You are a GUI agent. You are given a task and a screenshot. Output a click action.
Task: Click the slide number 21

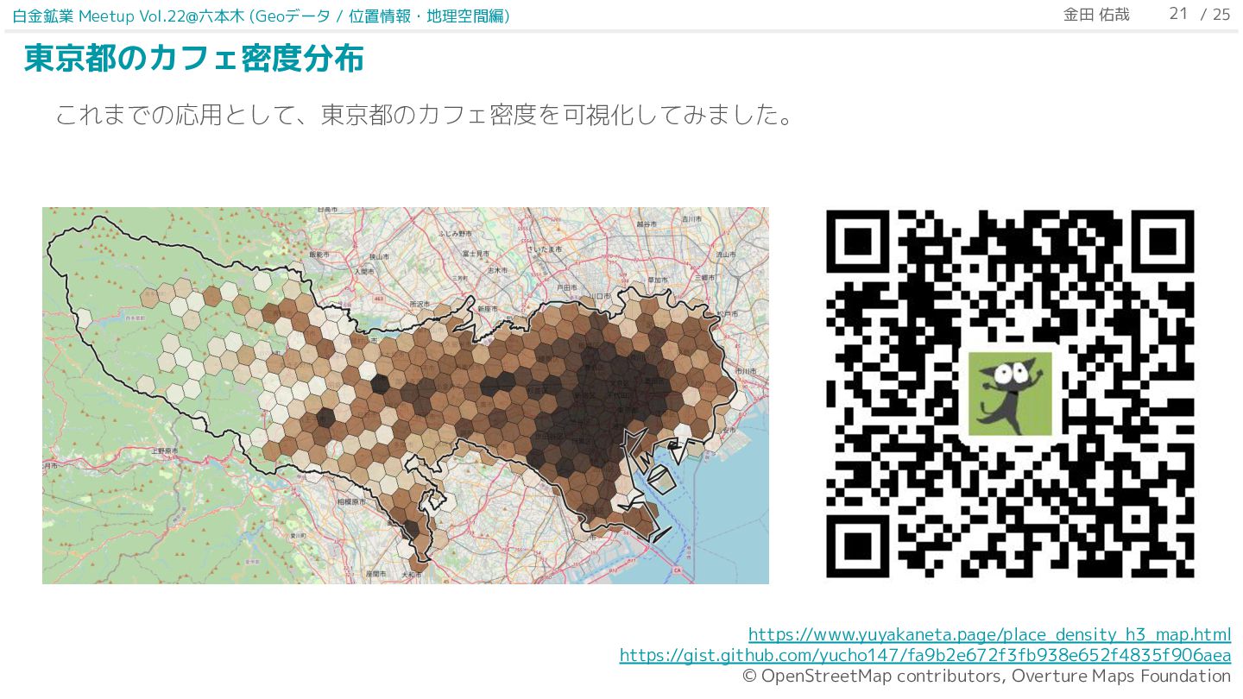[1178, 14]
